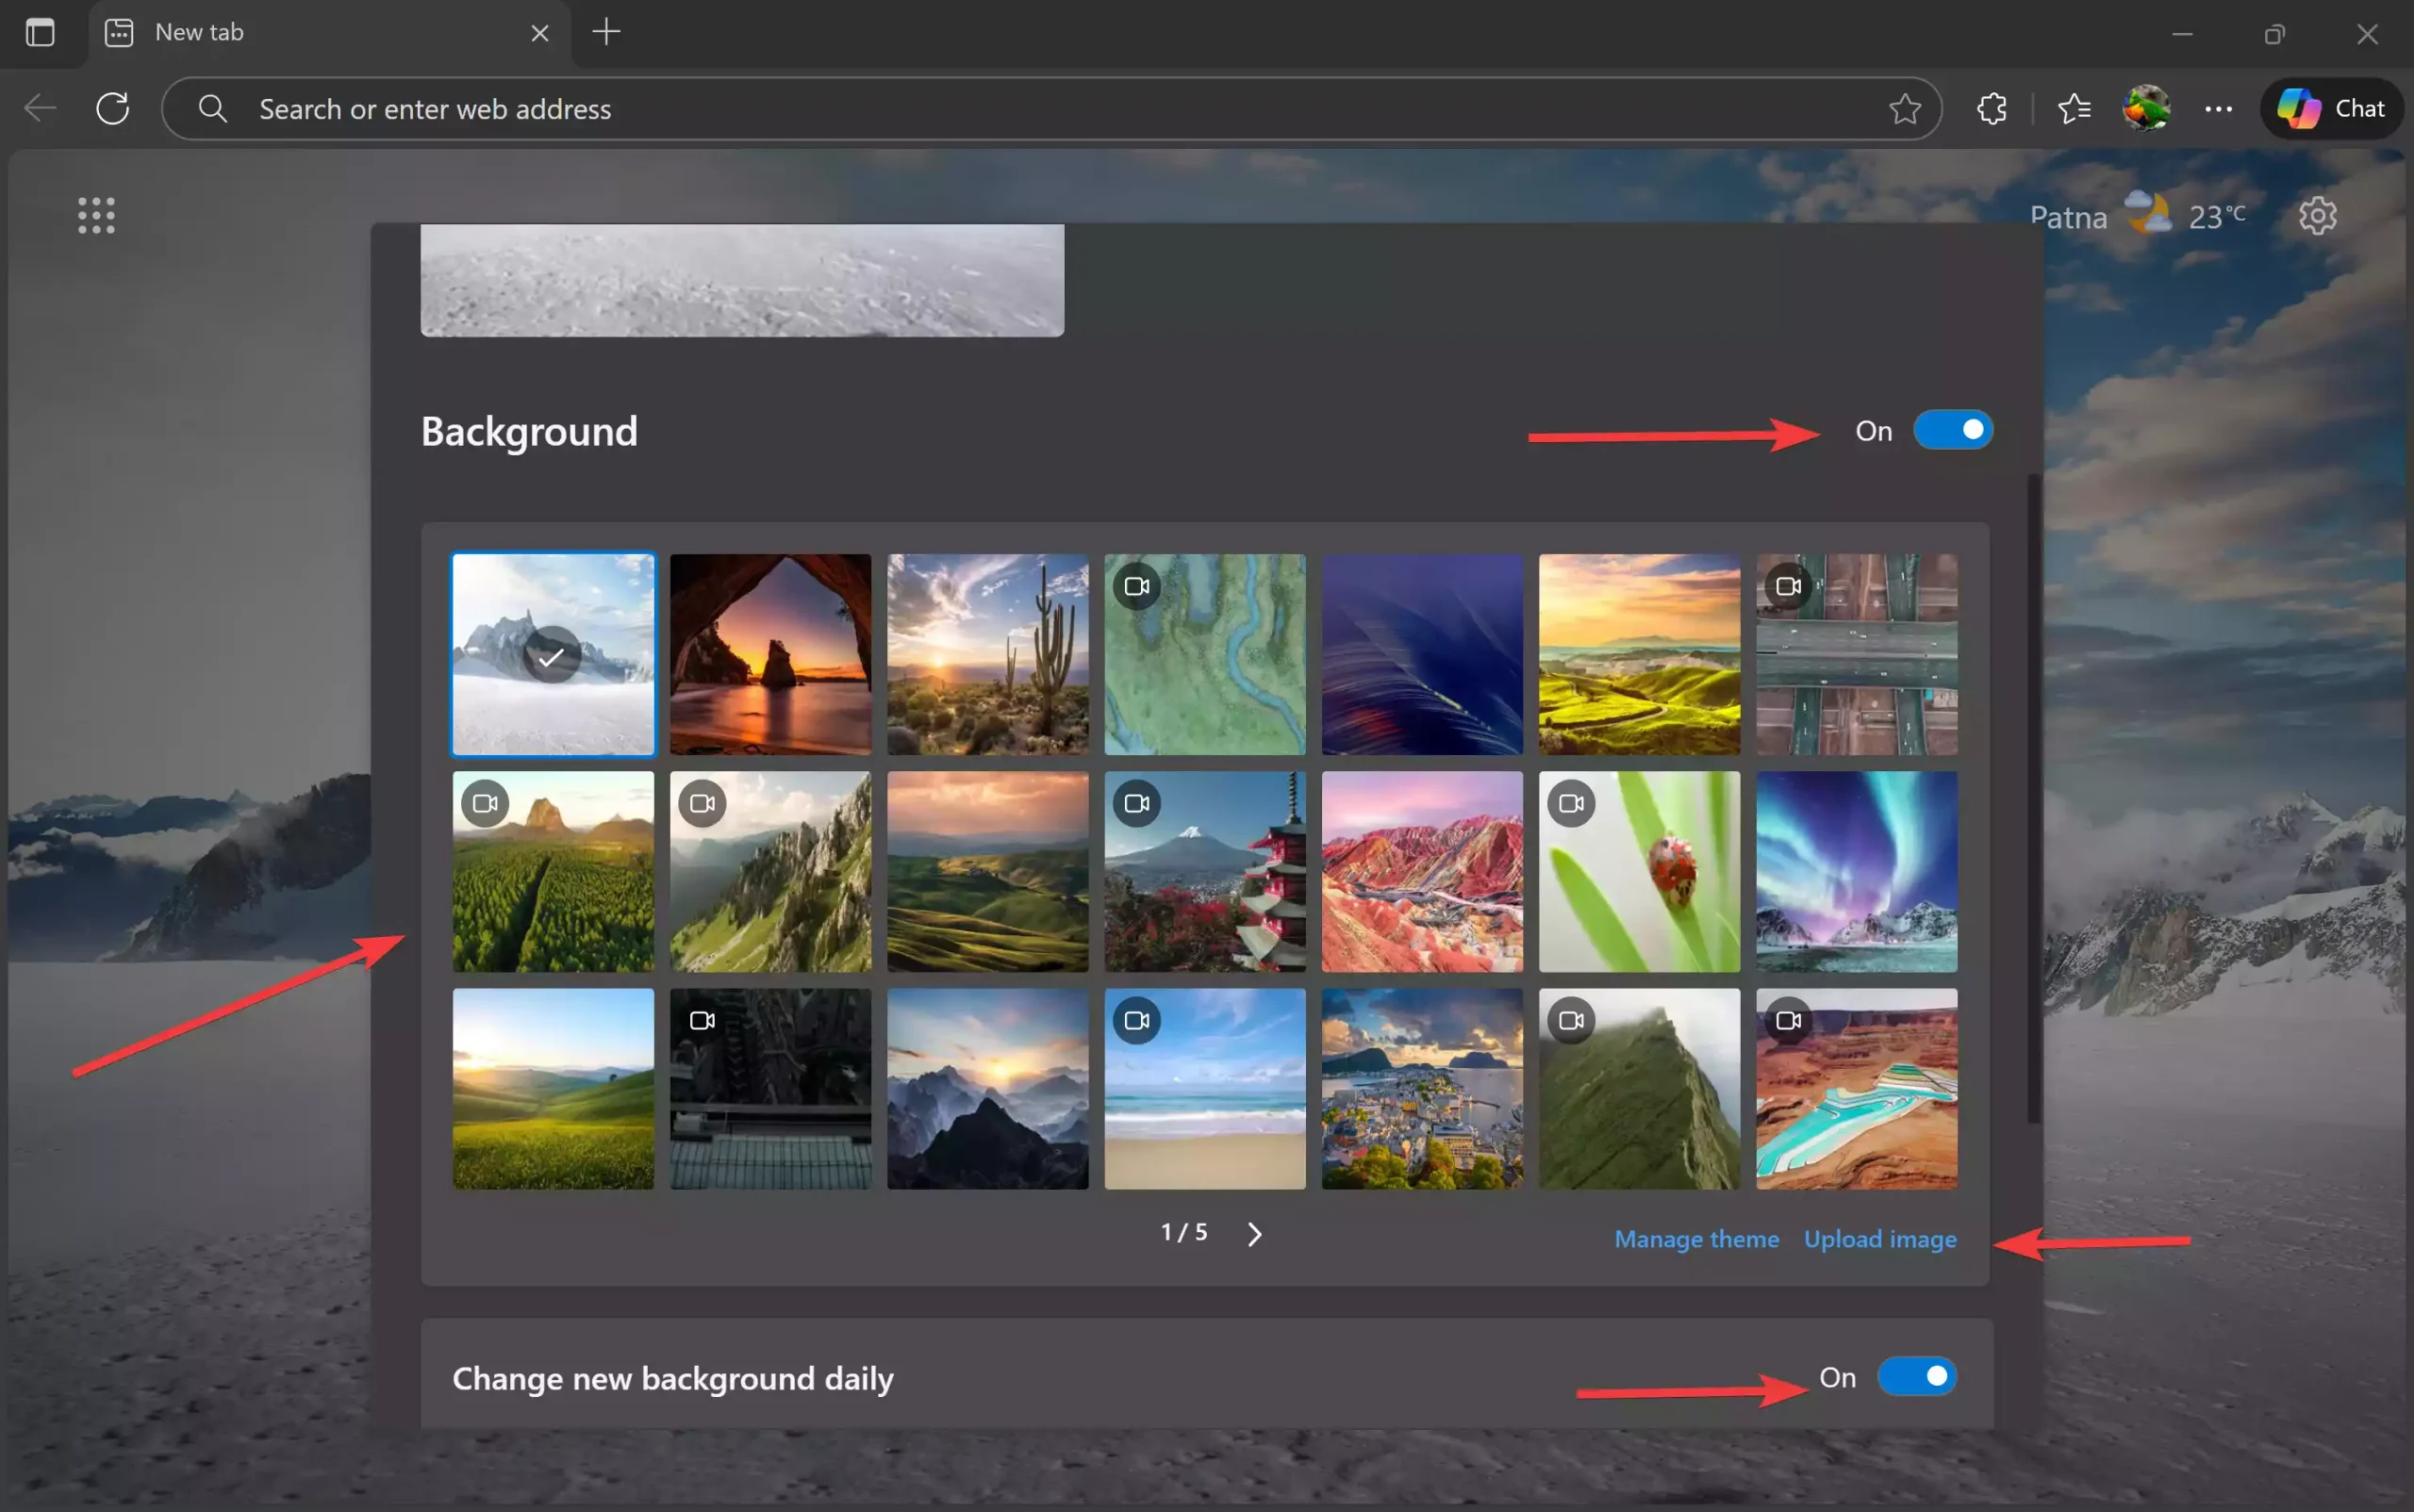Go to next background page chevron
2414x1512 pixels.
pos(1254,1234)
